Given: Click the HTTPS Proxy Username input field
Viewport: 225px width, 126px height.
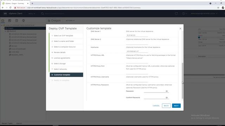Looking at the screenshot, I should 137,80.
